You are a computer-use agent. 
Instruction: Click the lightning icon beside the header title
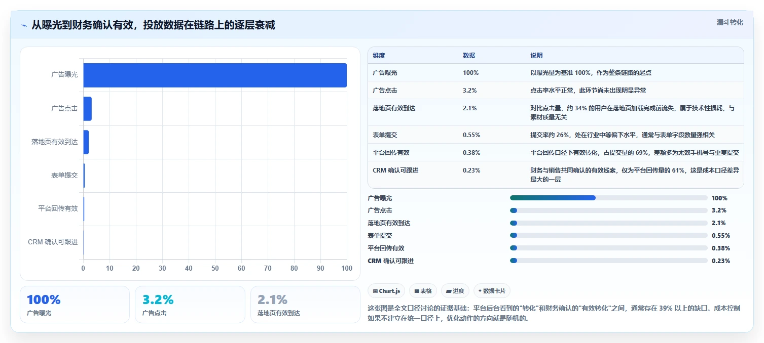24,25
